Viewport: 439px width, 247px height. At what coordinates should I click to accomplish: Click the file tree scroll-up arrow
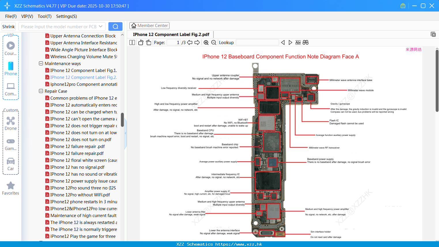click(x=122, y=35)
